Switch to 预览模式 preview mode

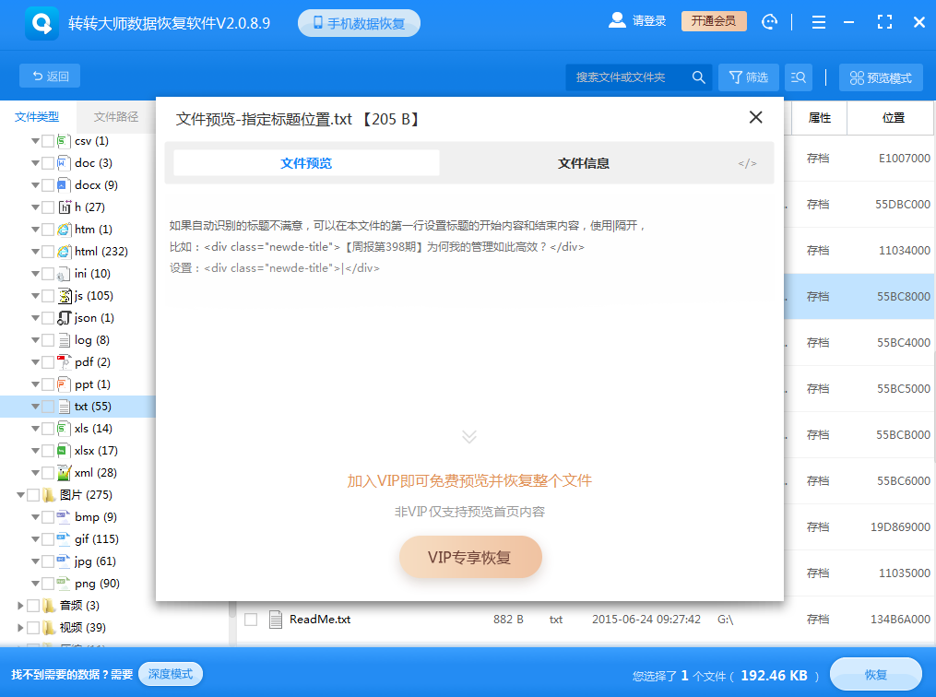point(880,77)
